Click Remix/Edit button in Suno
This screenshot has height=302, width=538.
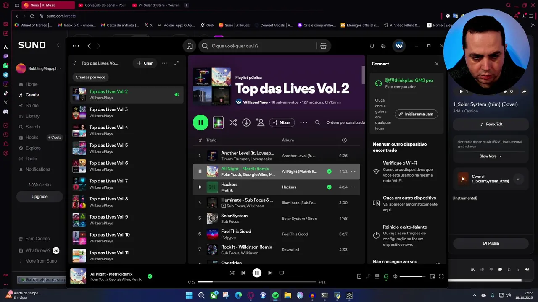[491, 124]
